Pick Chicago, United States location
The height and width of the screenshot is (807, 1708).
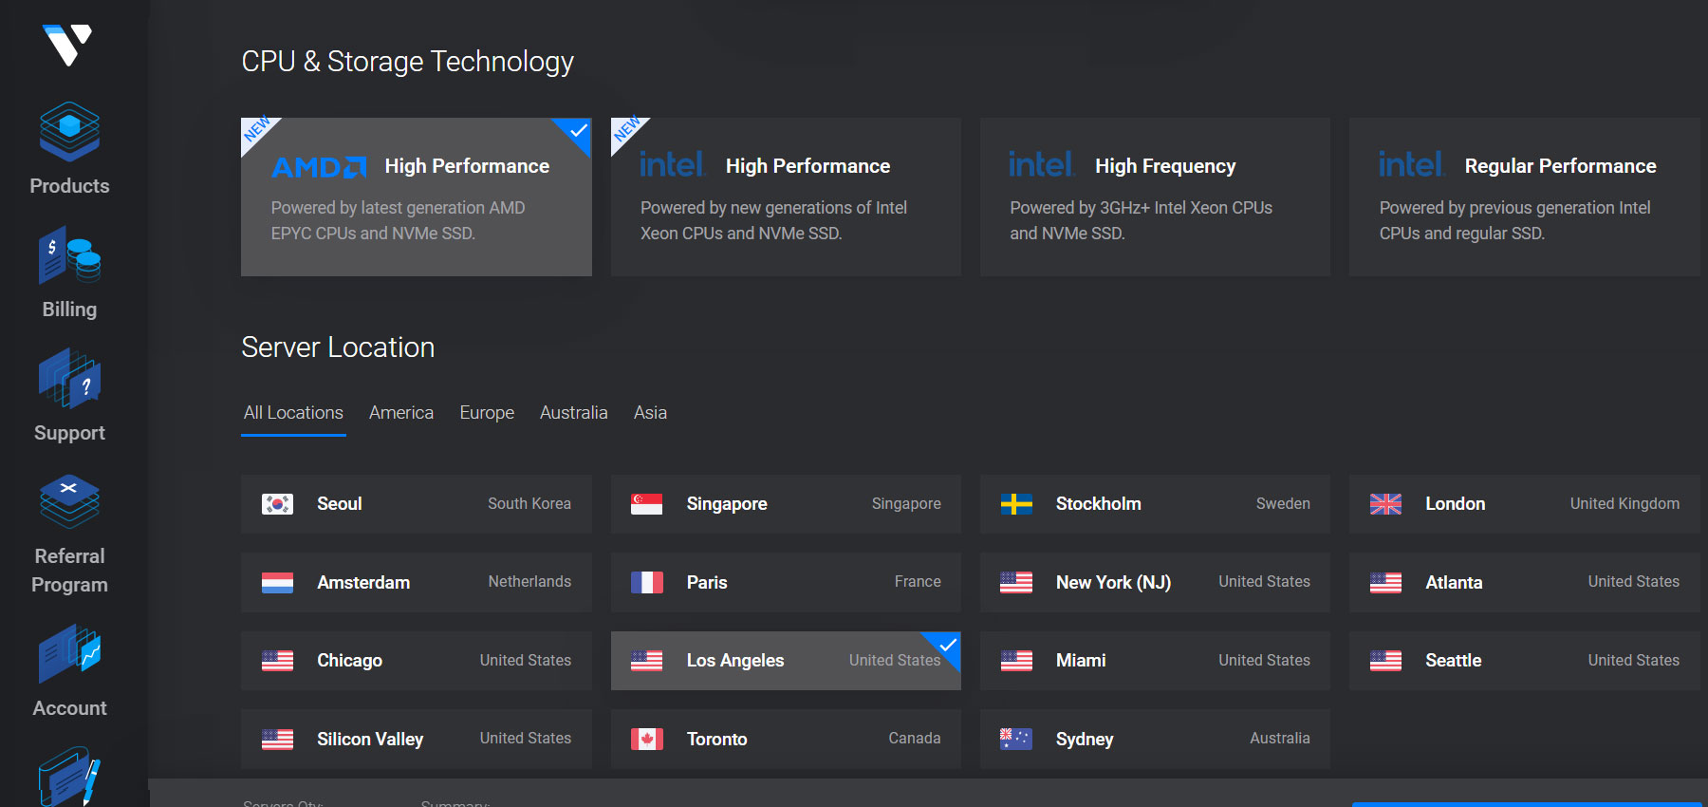(417, 661)
